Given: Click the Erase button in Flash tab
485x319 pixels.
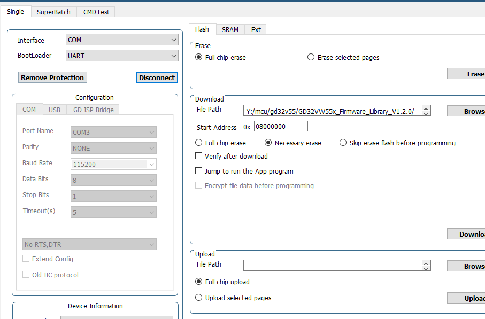Looking at the screenshot, I should 466,74.
